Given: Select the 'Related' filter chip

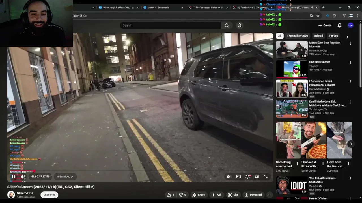Looking at the screenshot, I should 318,36.
